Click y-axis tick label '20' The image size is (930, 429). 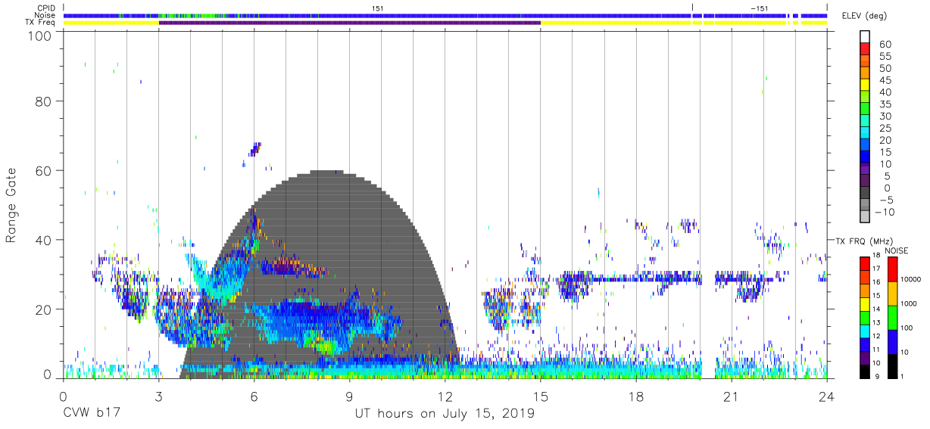click(44, 309)
